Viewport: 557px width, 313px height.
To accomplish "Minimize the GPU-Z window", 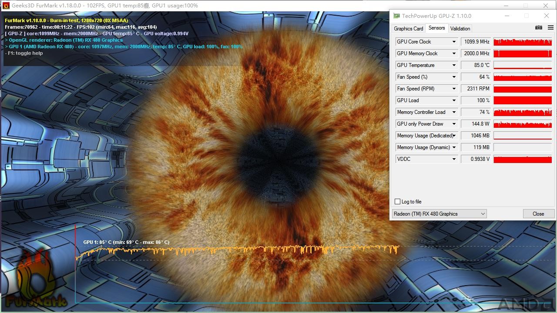I will pos(507,16).
